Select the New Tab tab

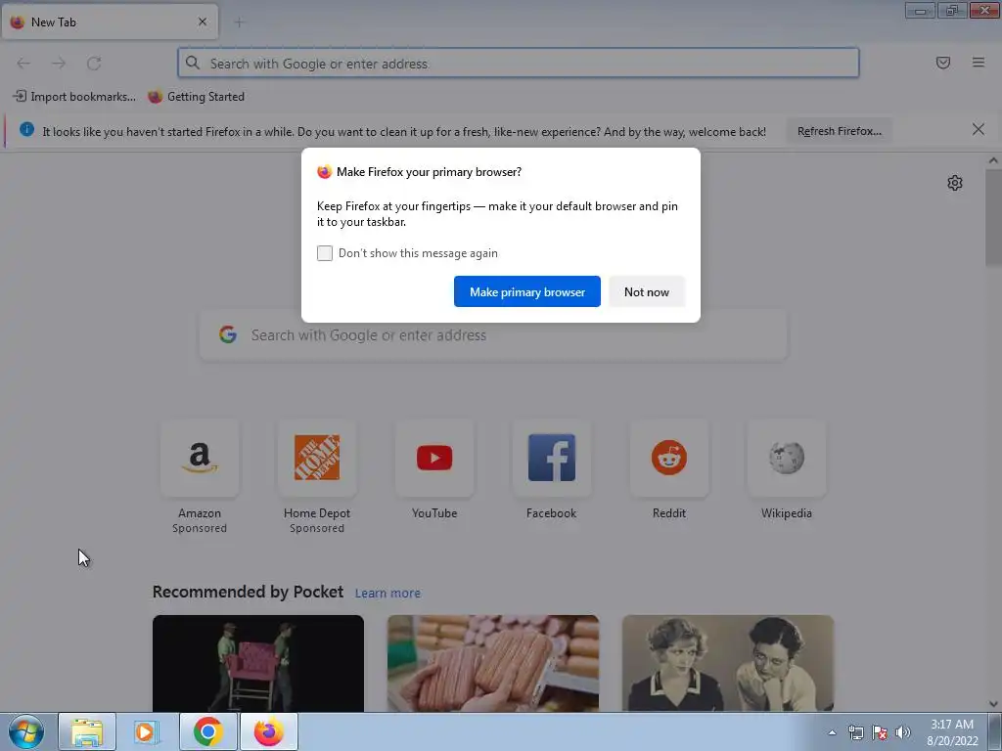[110, 22]
